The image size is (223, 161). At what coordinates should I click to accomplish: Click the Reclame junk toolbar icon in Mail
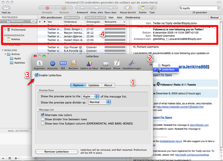tap(64, 8)
